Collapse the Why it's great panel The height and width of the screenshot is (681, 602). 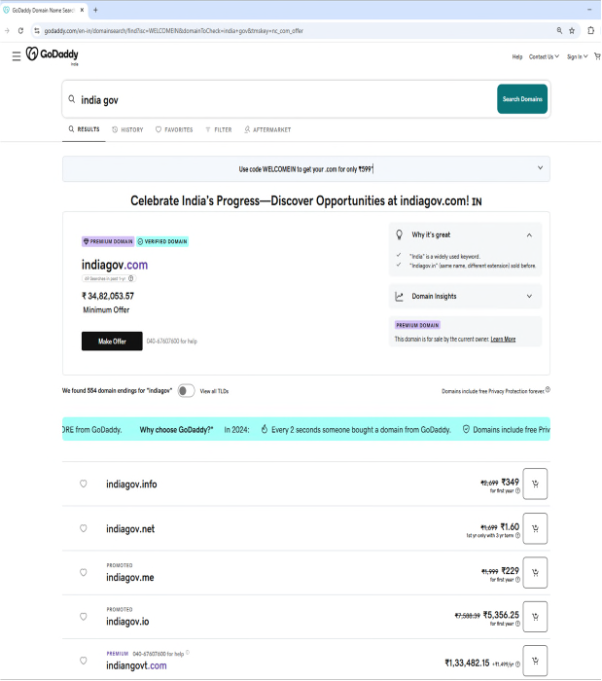pos(529,235)
